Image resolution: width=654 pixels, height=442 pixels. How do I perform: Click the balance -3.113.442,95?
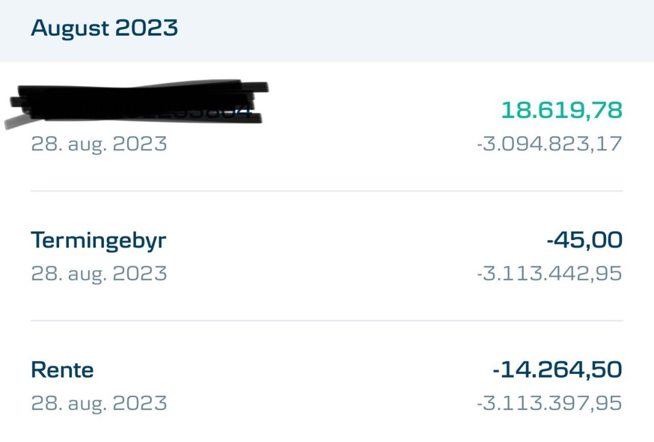click(x=550, y=274)
